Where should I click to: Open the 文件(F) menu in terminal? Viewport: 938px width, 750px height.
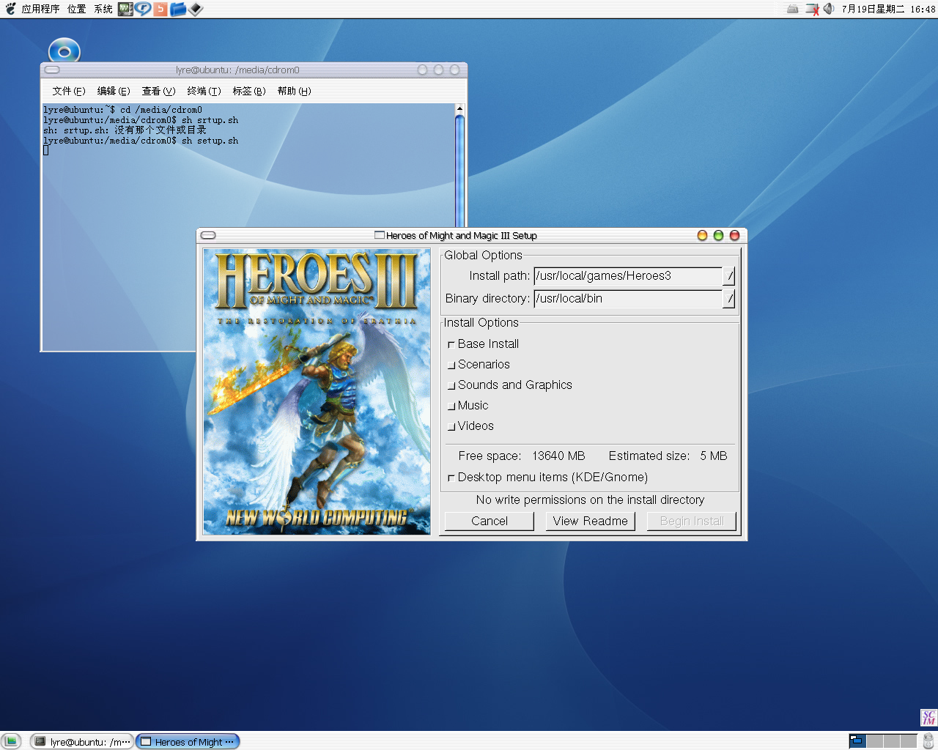click(69, 91)
